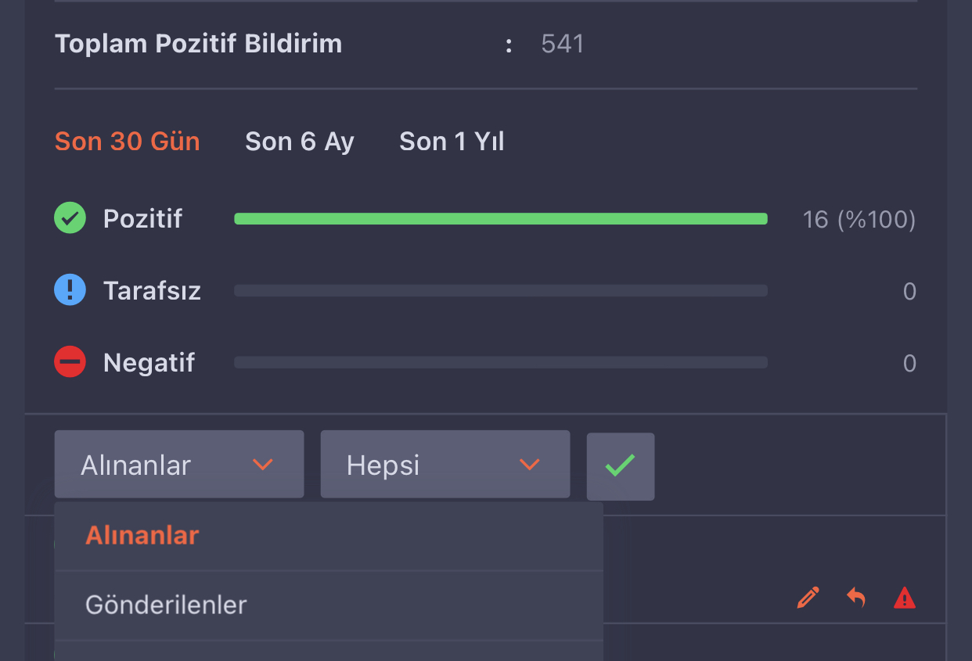Click the green checkmark apply button

621,466
